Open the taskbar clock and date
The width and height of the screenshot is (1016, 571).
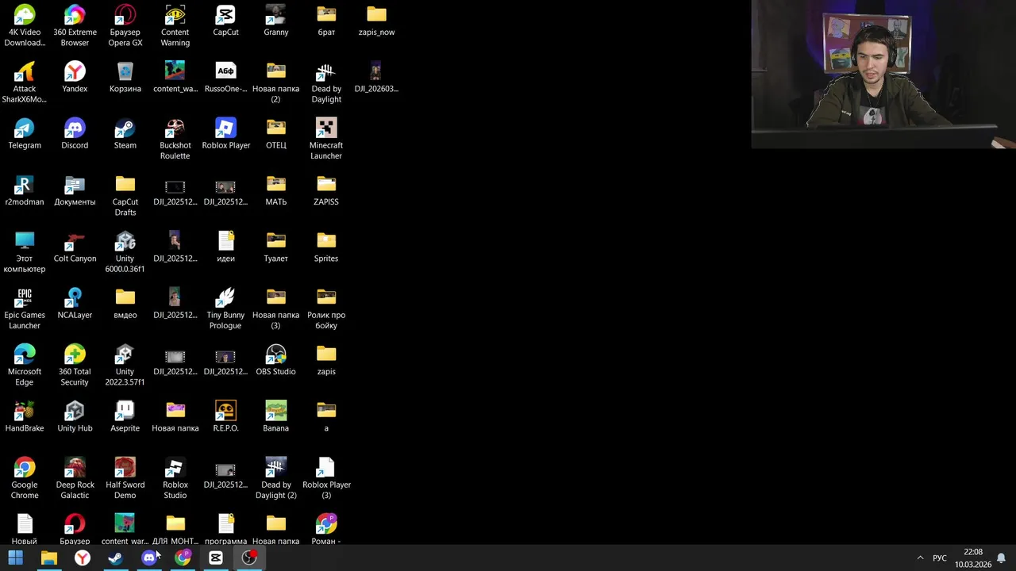point(972,558)
